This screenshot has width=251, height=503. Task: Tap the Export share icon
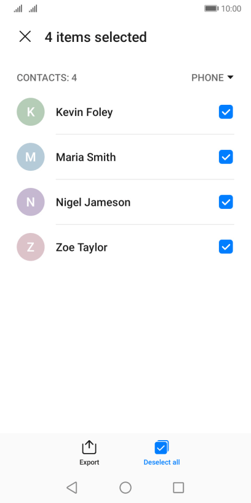point(89,447)
